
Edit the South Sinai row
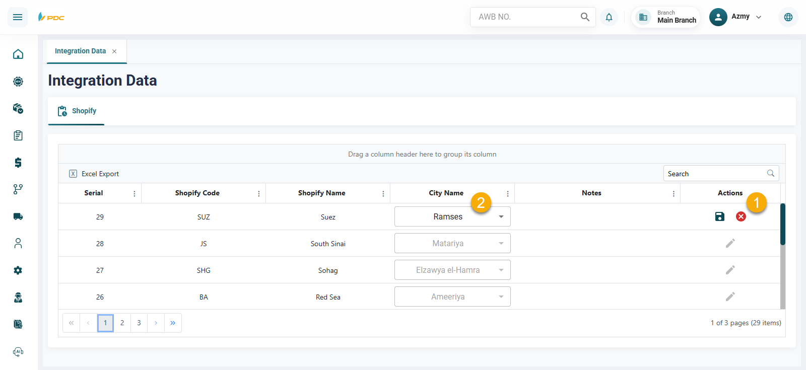point(730,243)
